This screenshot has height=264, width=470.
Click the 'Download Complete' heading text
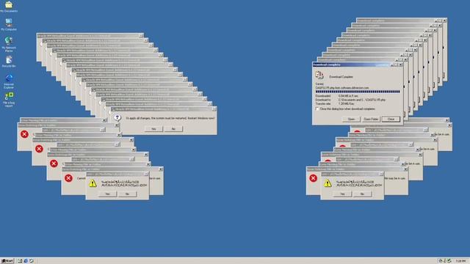point(341,77)
